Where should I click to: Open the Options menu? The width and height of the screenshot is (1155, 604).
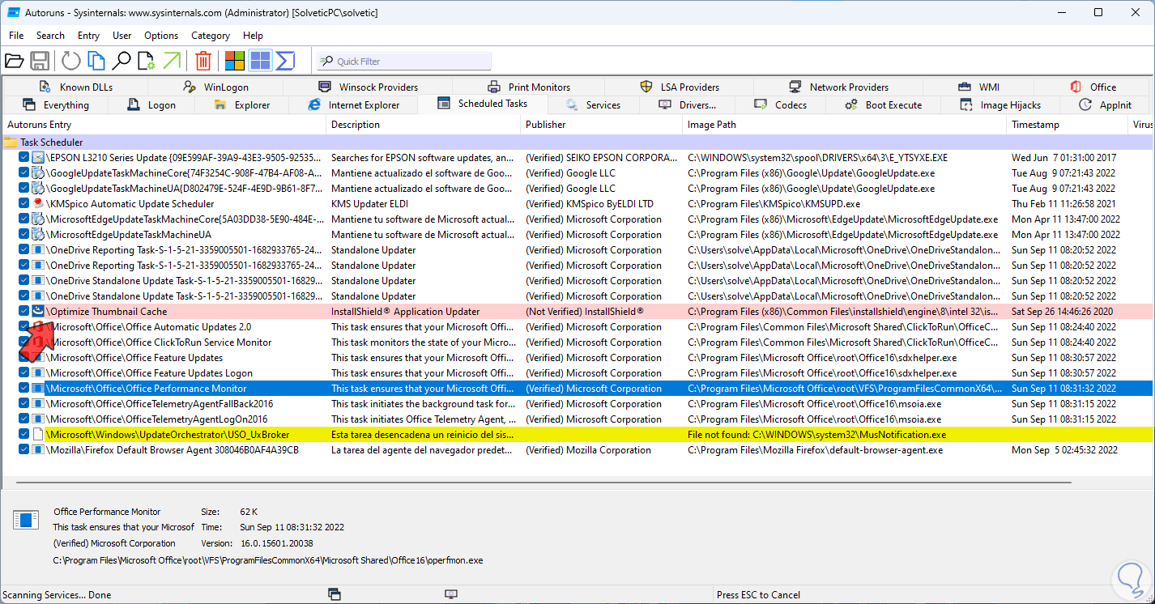coord(161,36)
